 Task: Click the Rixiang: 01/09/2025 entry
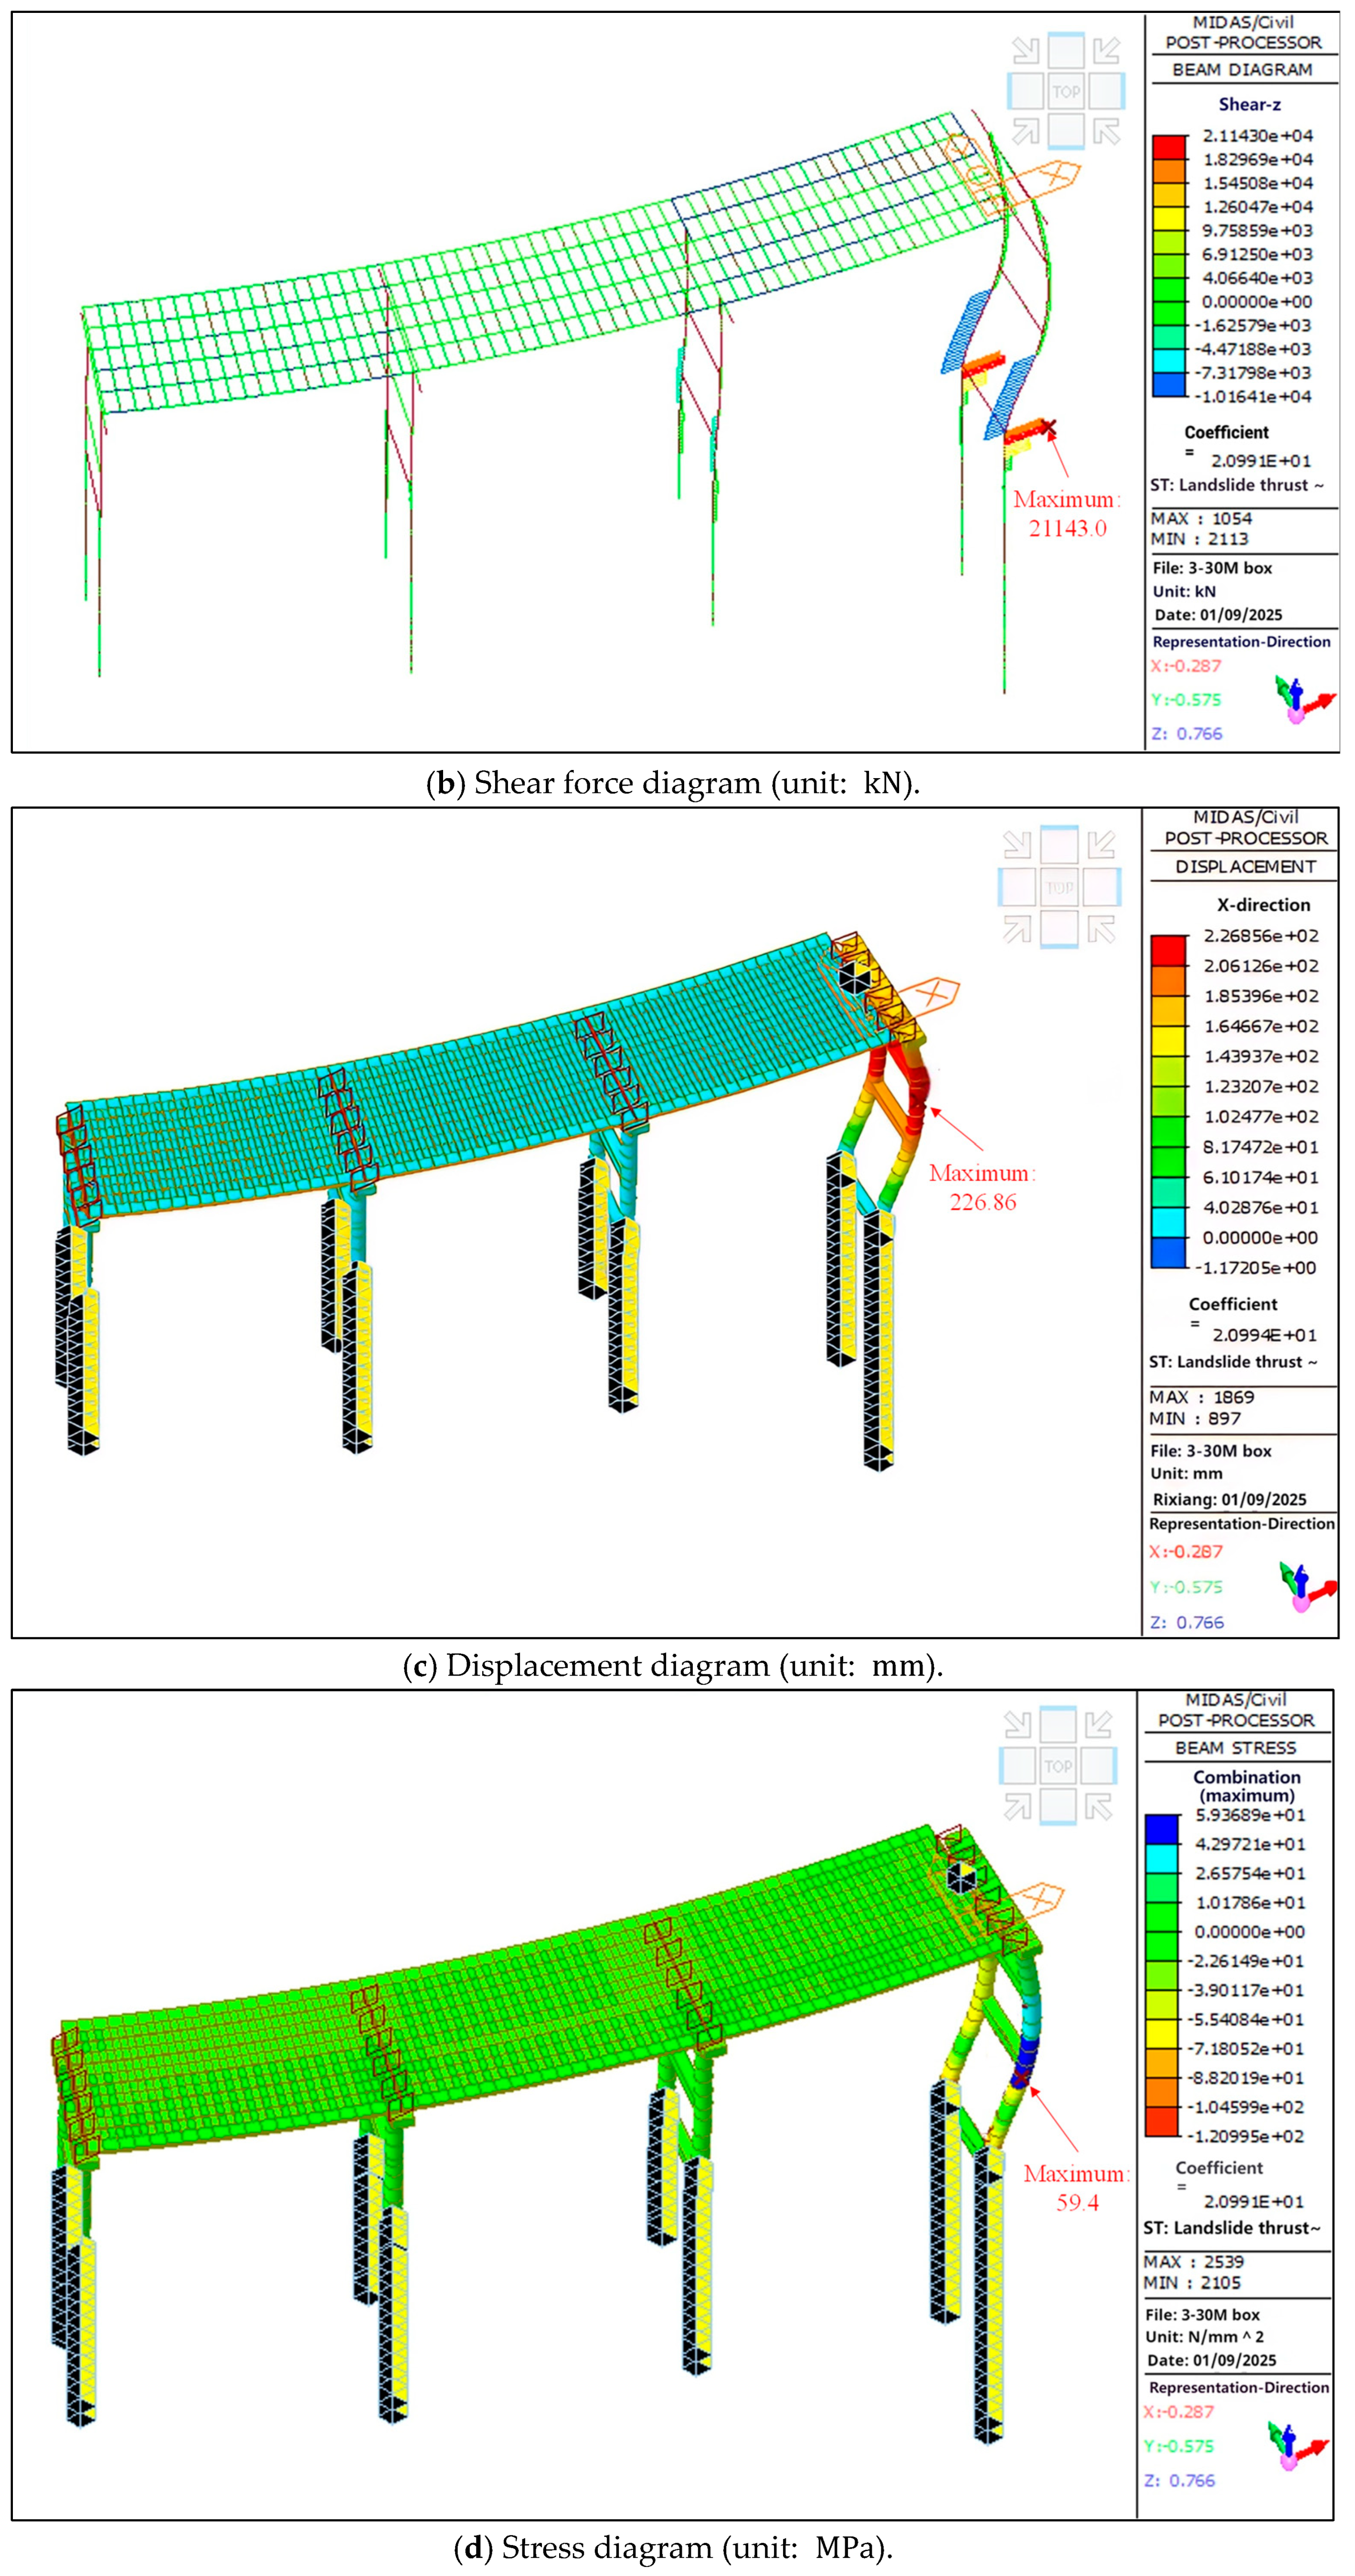pos(1229,1499)
